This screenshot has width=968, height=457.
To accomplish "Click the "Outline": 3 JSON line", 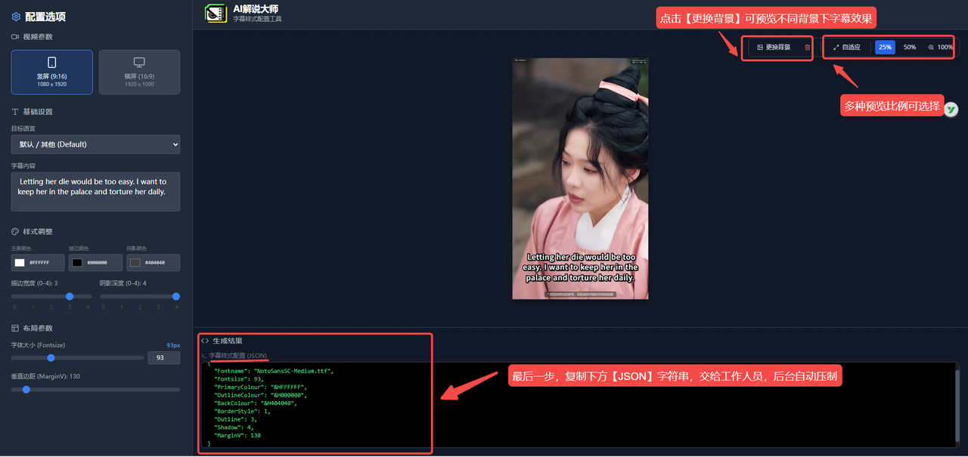I will pyautogui.click(x=235, y=419).
